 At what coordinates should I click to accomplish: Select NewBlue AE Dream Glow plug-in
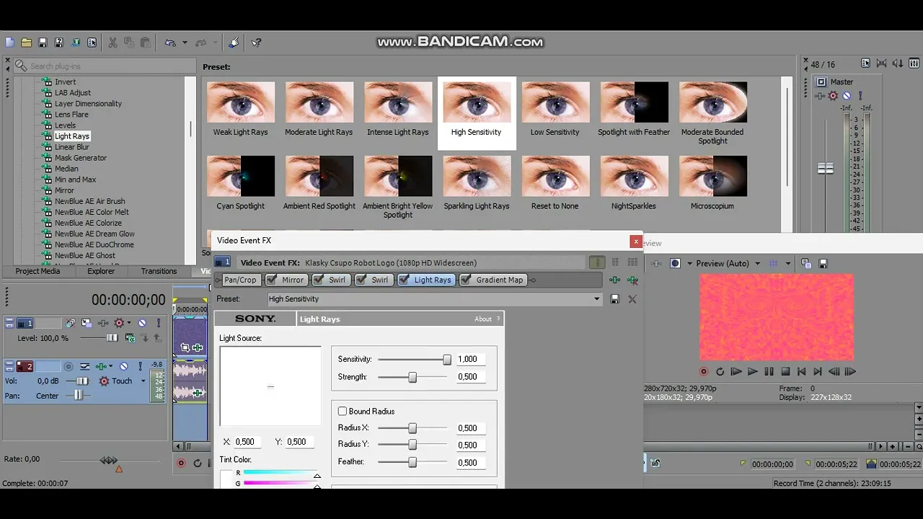pos(94,234)
